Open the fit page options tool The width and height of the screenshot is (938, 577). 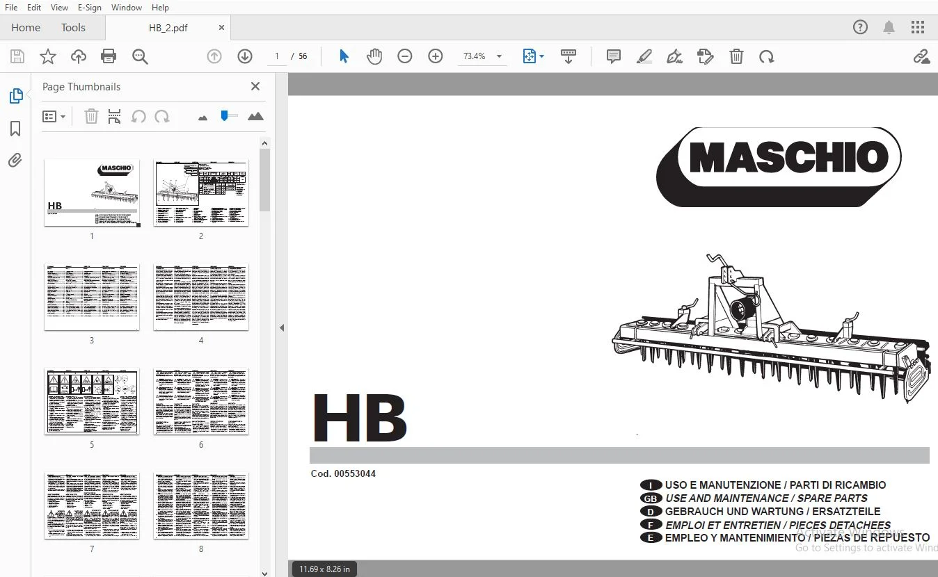pos(533,57)
